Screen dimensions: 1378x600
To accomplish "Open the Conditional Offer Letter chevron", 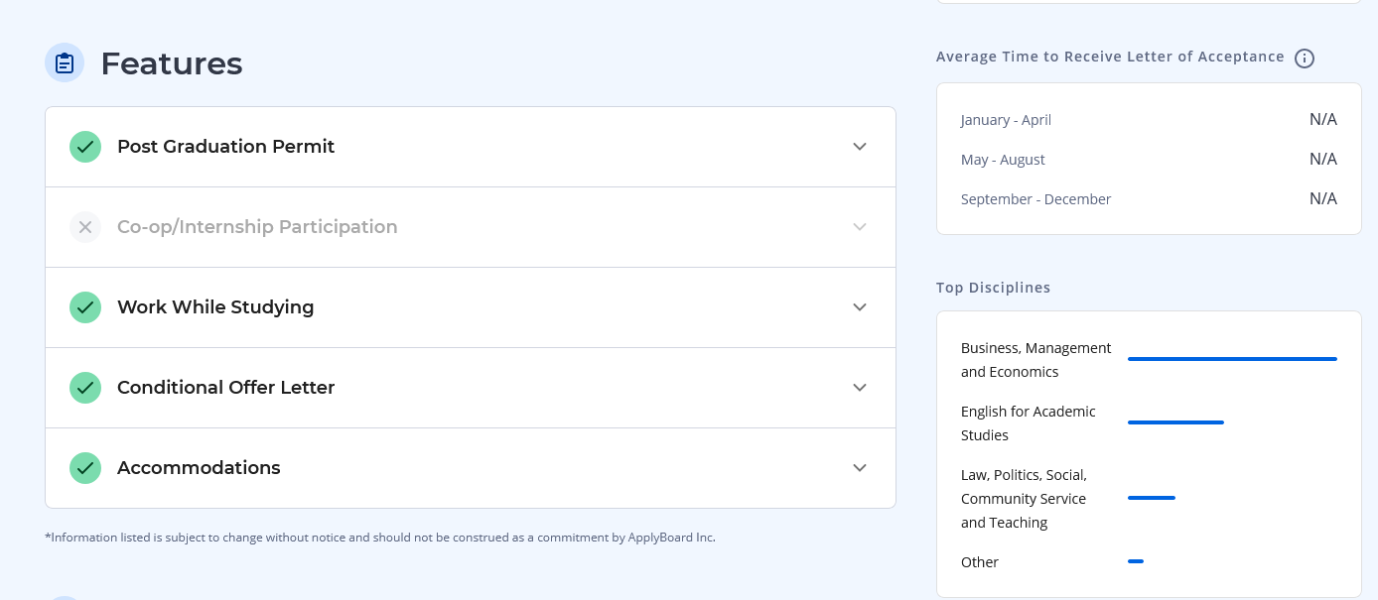I will (860, 388).
